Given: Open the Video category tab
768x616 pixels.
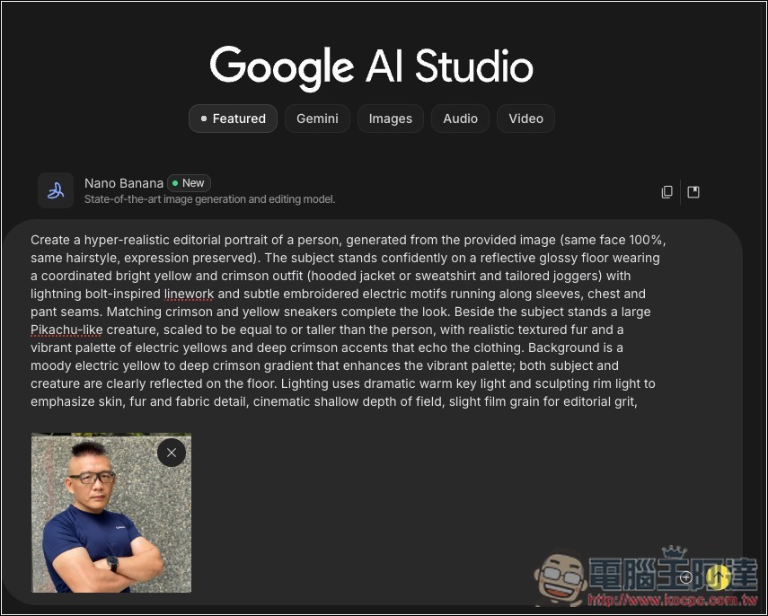Looking at the screenshot, I should tap(525, 119).
